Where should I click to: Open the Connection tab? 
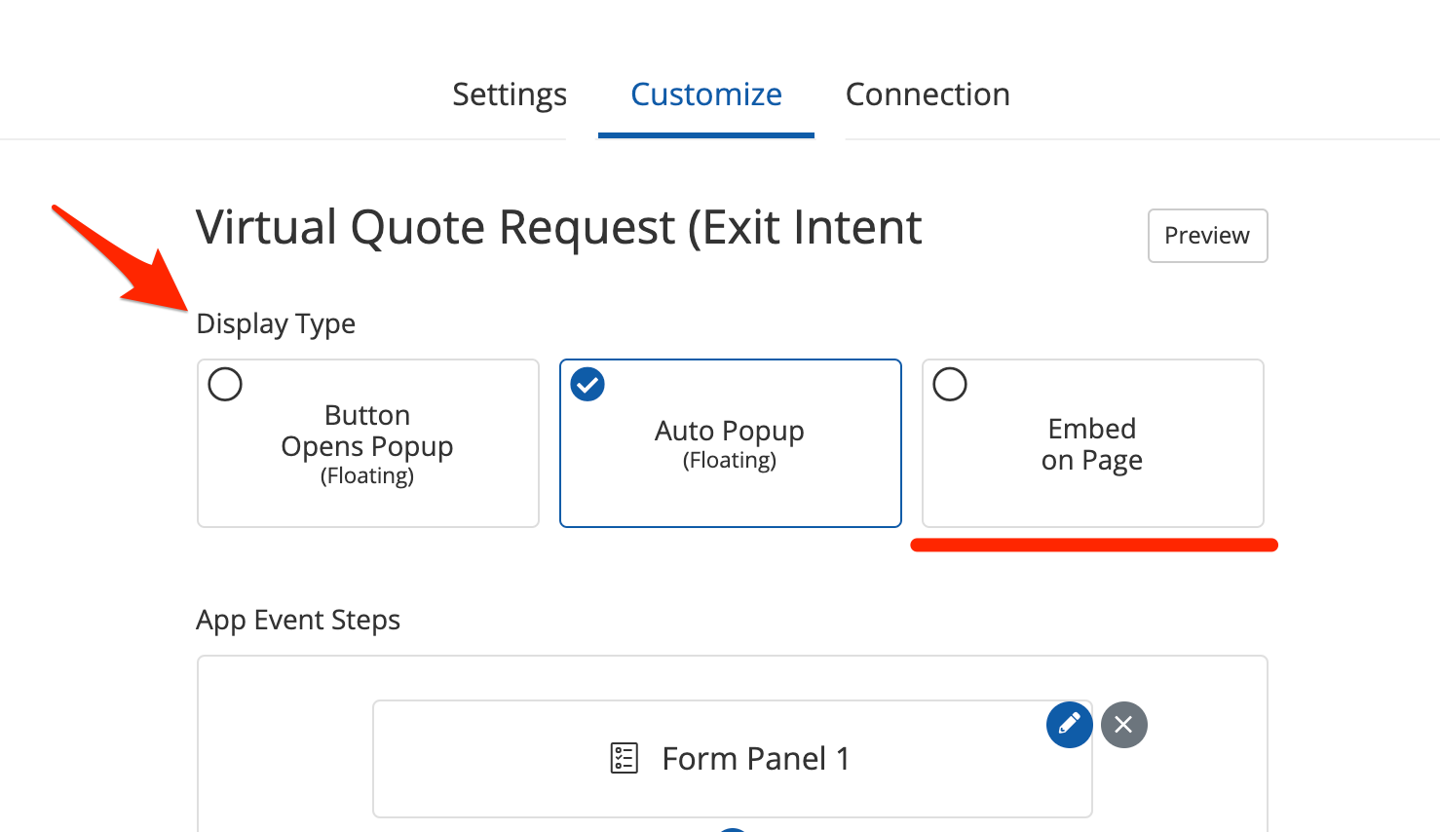click(928, 95)
